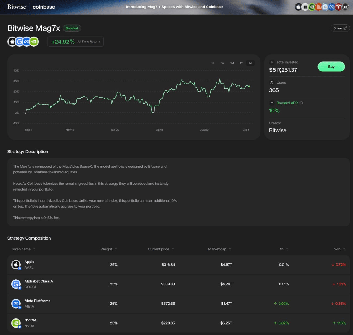Screen dimensions: 353x335
Task: Click the coinbase logo in the top banner
Action: pos(44,7)
